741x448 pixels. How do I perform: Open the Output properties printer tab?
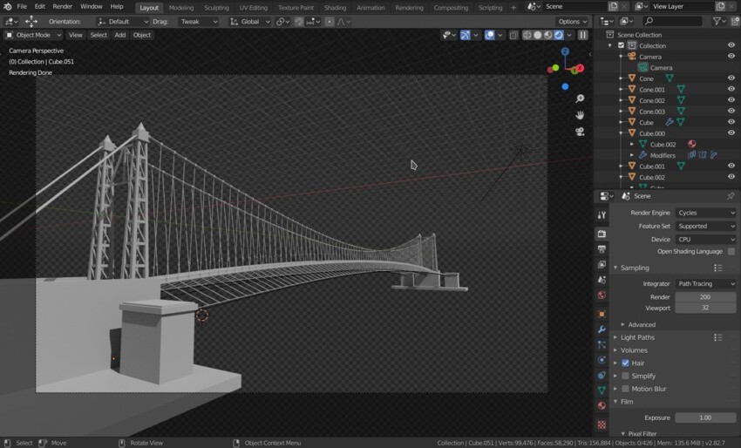(602, 249)
